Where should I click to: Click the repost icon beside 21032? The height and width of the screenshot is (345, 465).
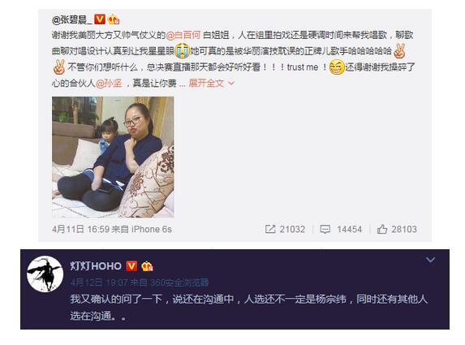[270, 229]
